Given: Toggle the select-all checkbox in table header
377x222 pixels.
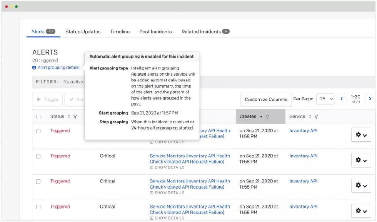Looking at the screenshot, I should click(38, 117).
